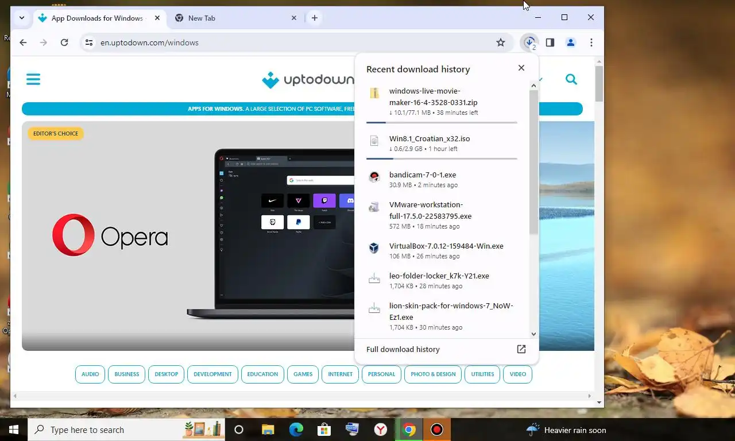Open the Heavier rain soon weather widget

point(566,430)
